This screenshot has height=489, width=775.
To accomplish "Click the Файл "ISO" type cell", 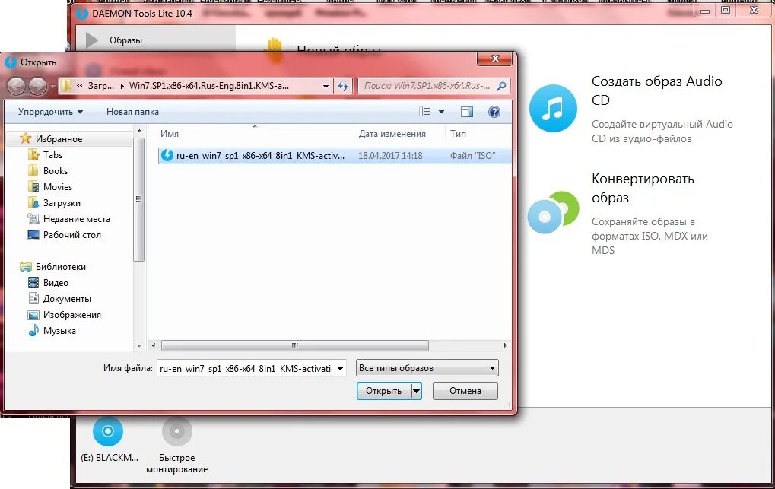I will [472, 156].
